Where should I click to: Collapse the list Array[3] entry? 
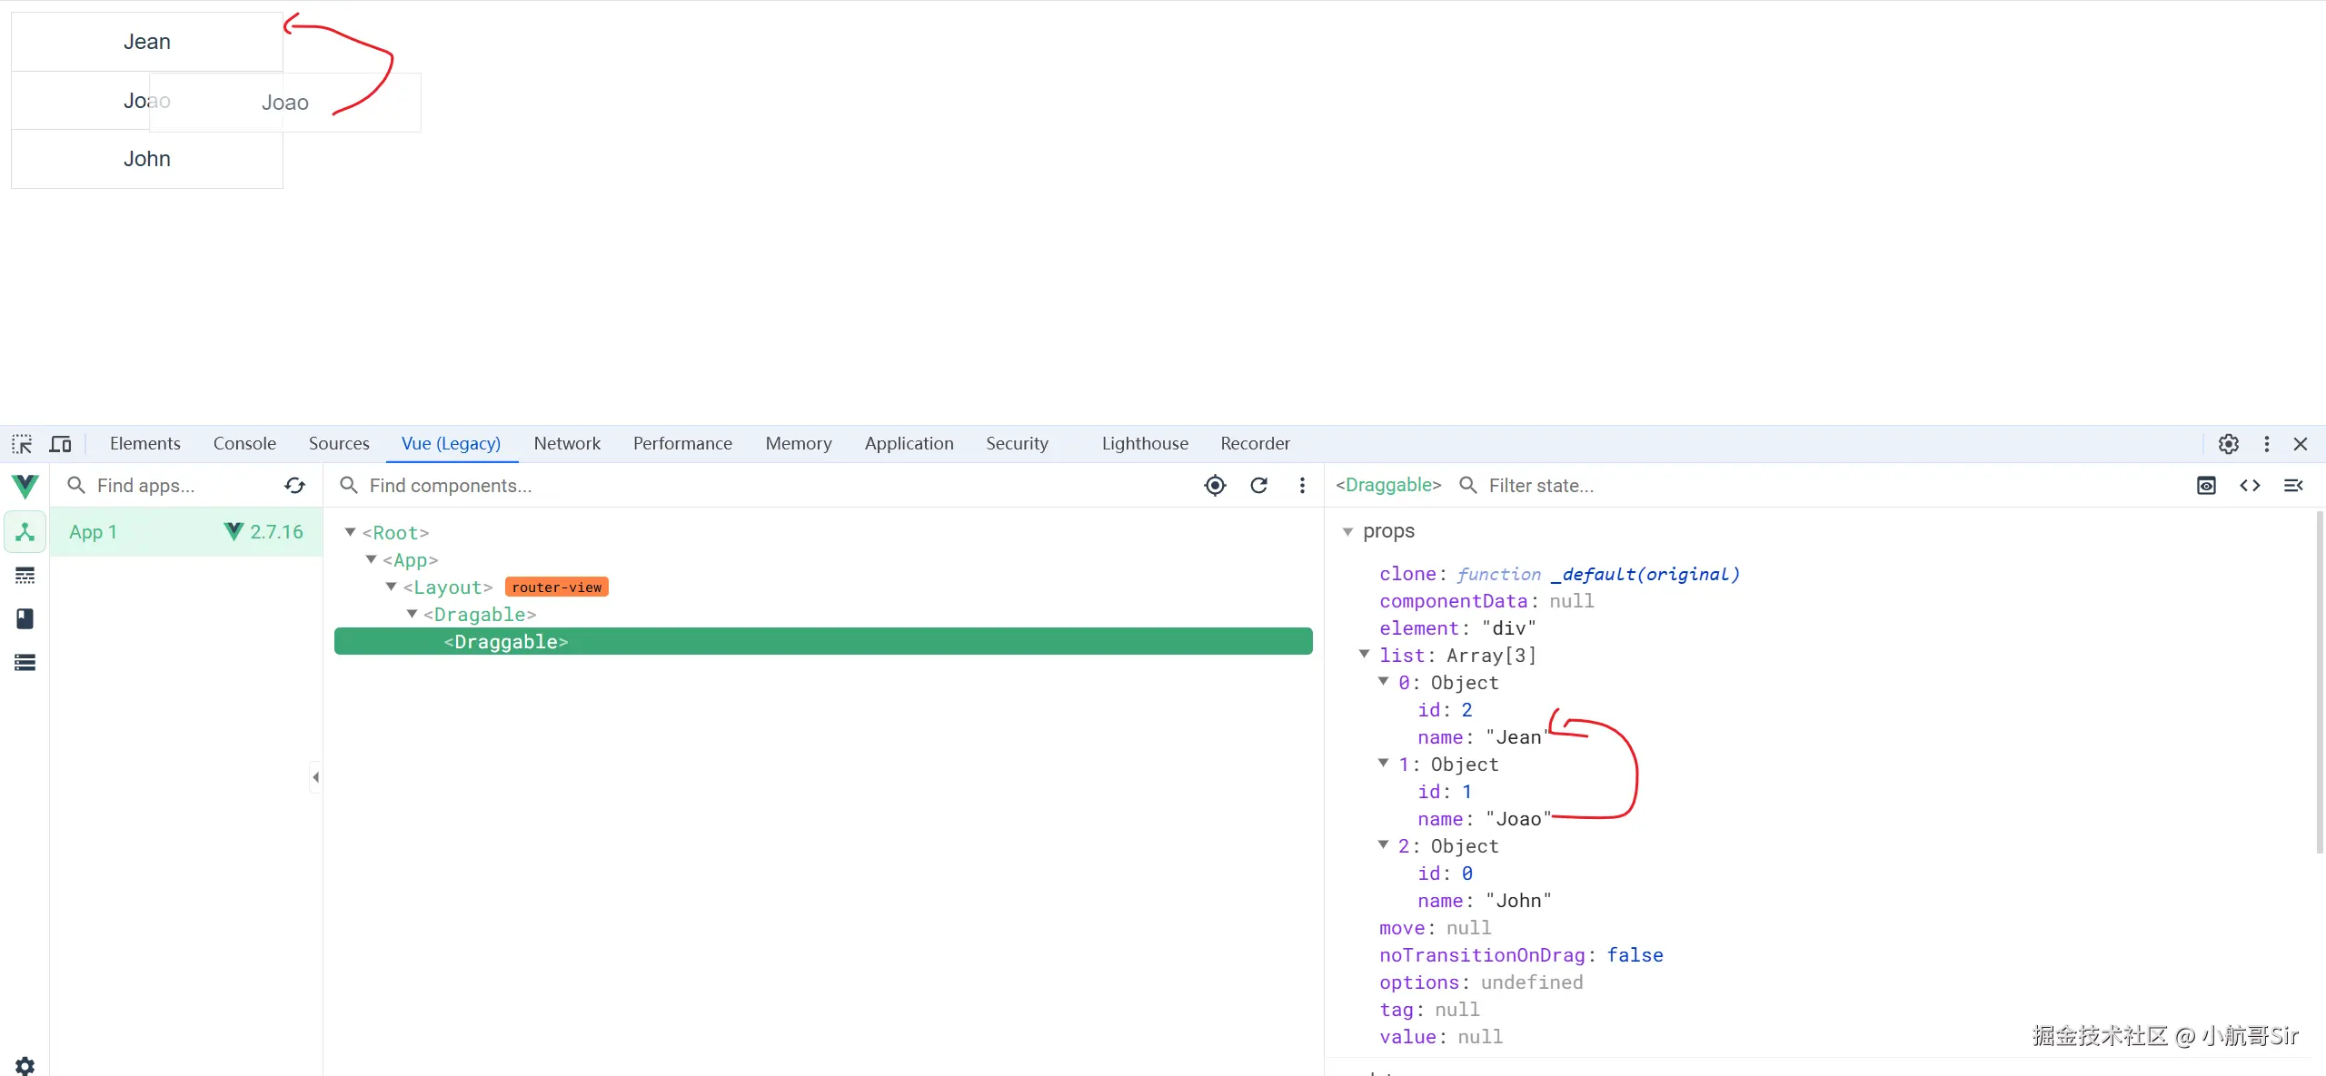1364,655
